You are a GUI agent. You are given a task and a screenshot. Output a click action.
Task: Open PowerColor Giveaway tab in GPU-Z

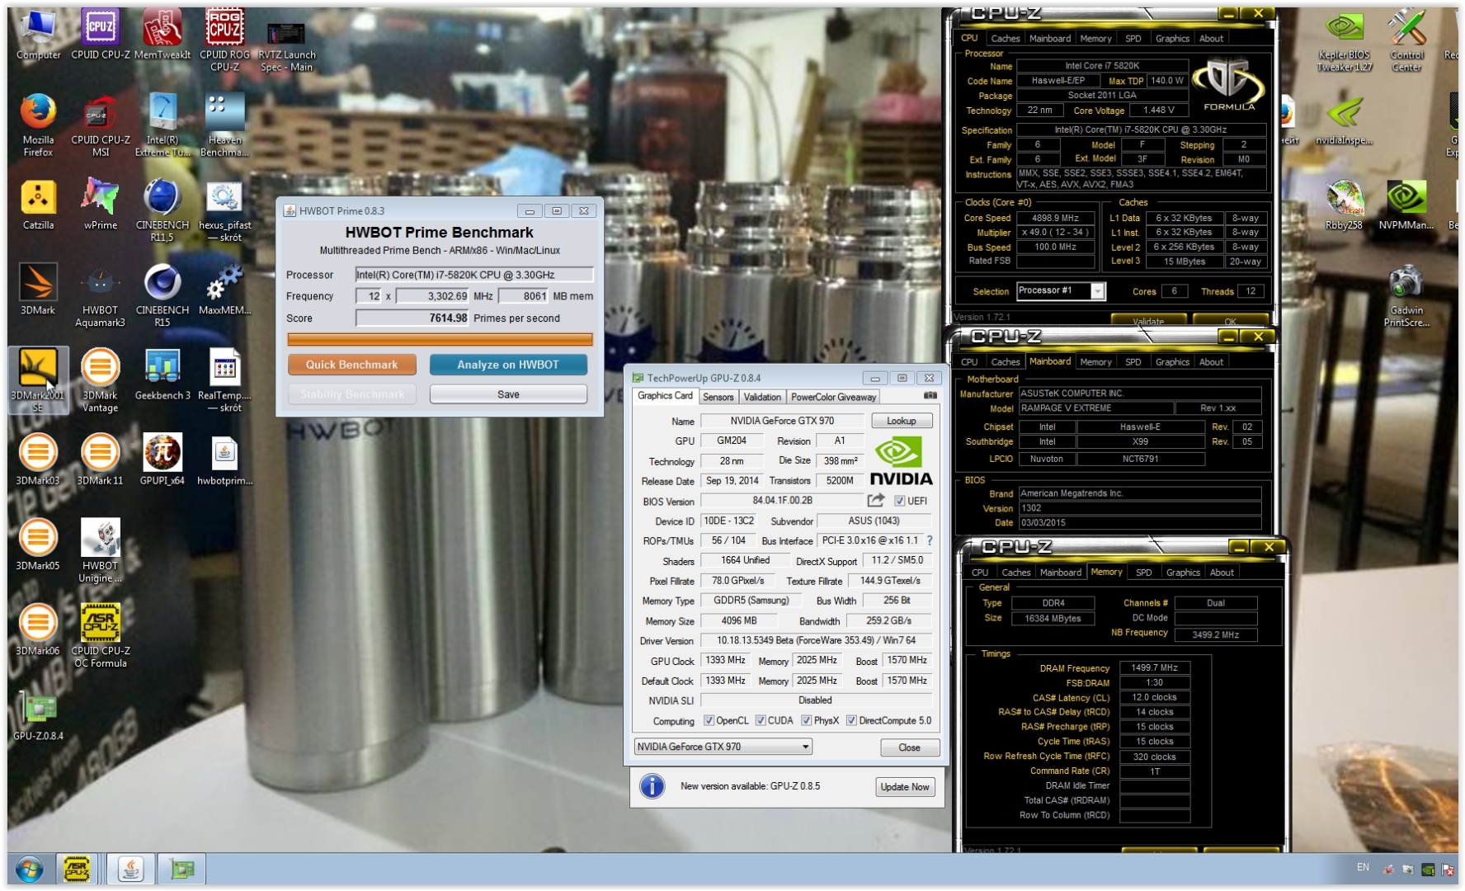833,397
